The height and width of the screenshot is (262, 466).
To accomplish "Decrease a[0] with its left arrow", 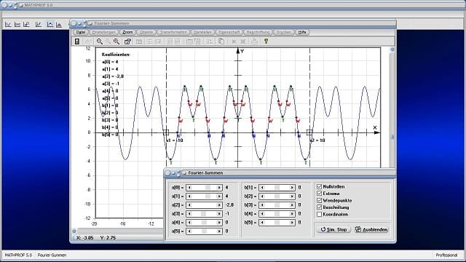I will click(x=189, y=188).
